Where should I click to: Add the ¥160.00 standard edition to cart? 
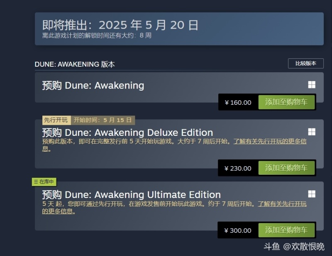click(x=286, y=102)
